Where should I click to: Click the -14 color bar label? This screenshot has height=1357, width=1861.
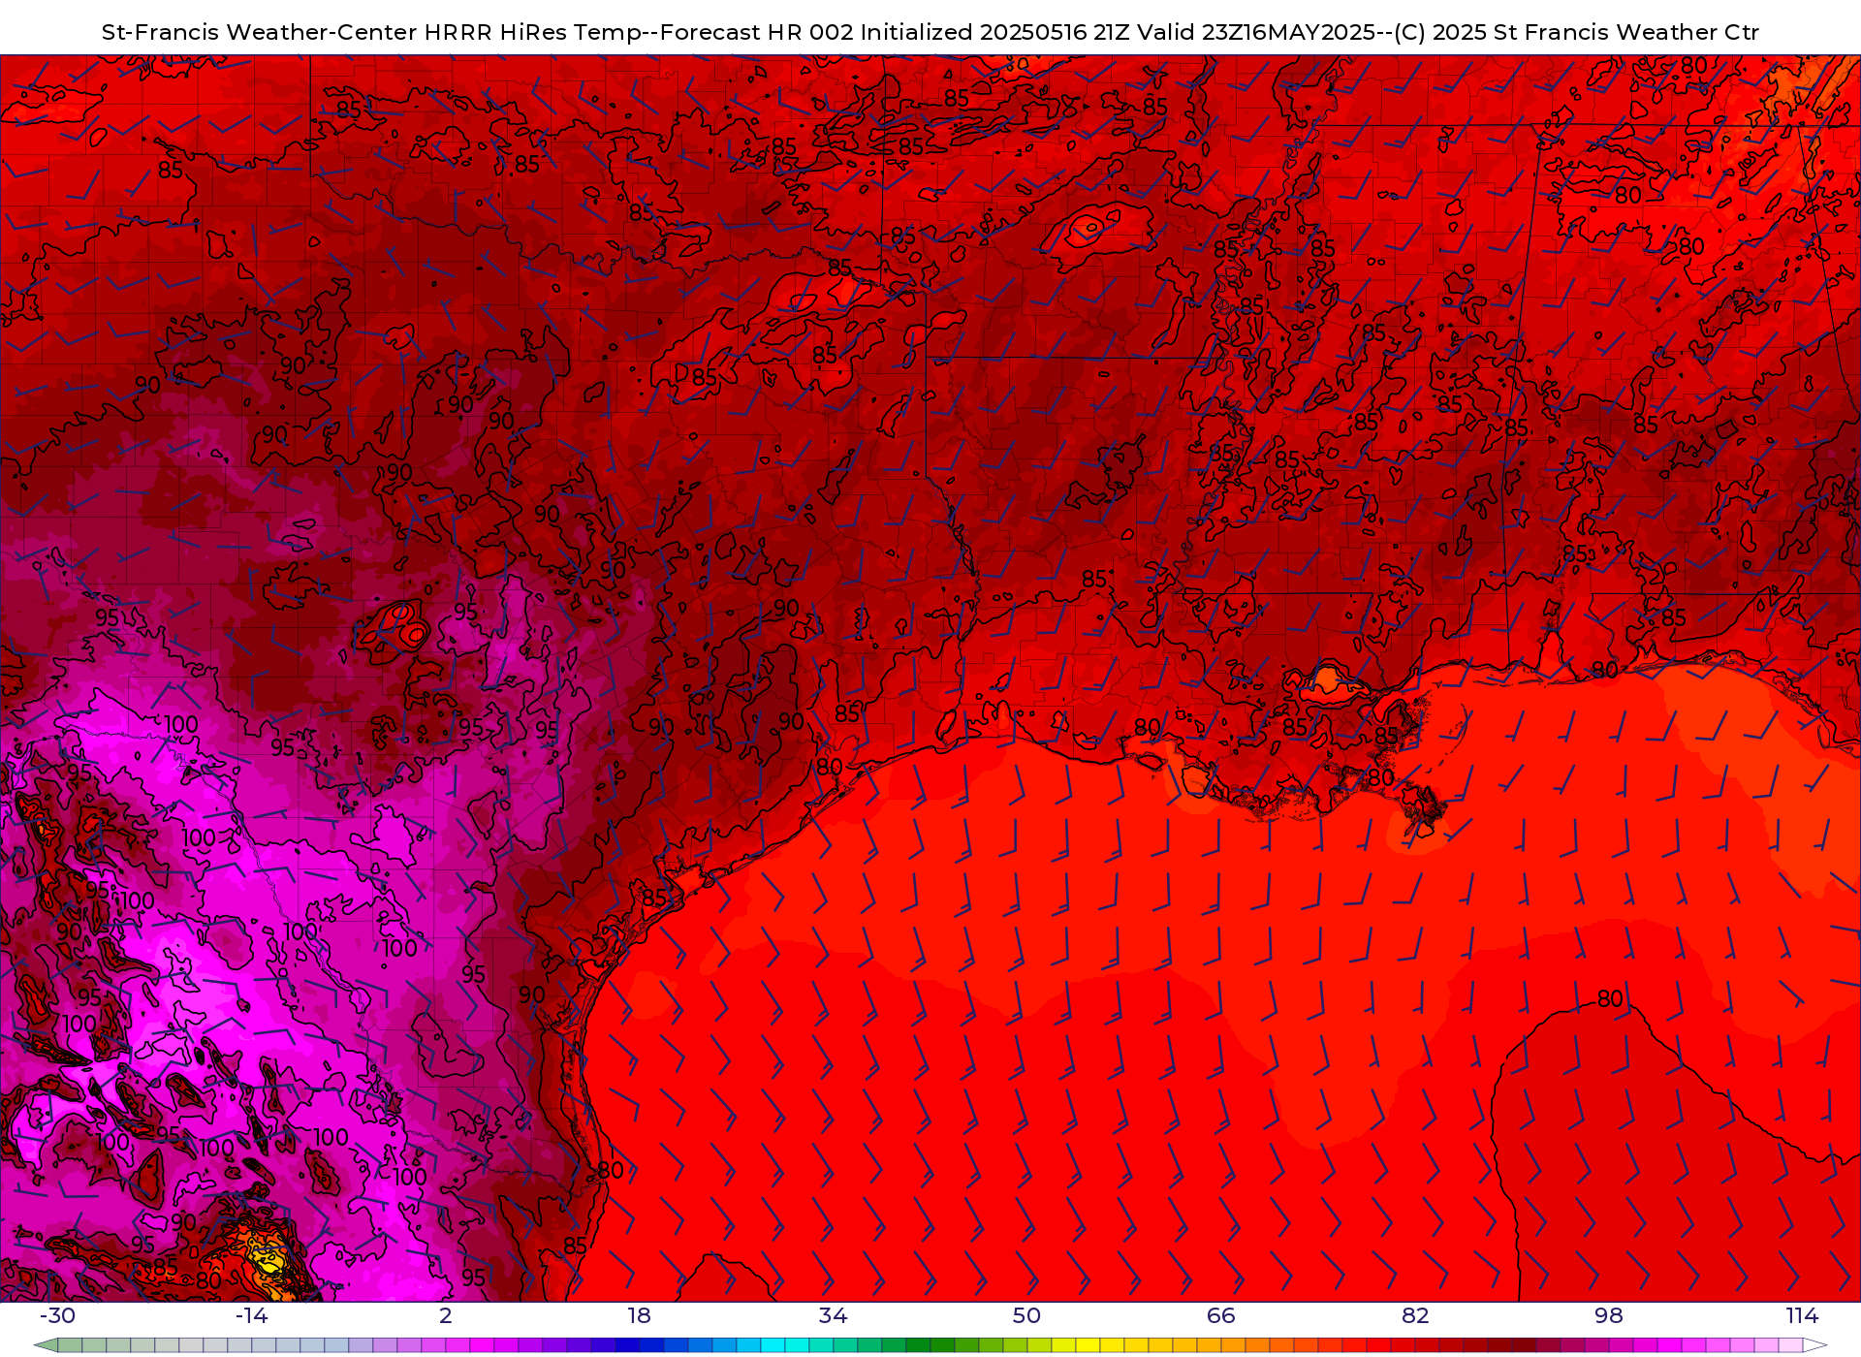252,1315
